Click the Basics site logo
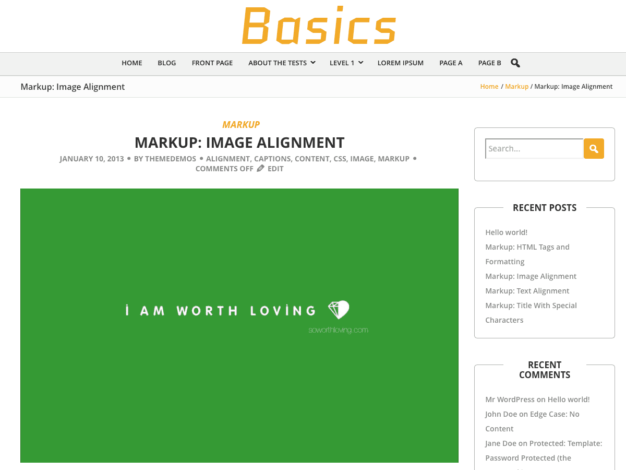Image resolution: width=626 pixels, height=470 pixels. click(318, 26)
